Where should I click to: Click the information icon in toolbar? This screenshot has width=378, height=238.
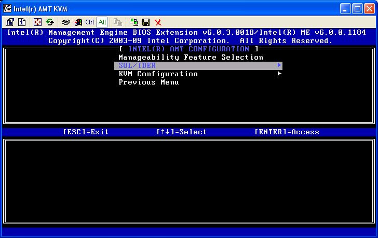point(22,22)
